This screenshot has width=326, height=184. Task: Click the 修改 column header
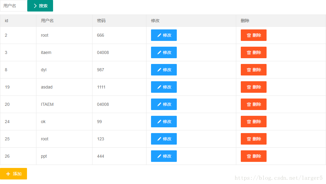coord(191,21)
